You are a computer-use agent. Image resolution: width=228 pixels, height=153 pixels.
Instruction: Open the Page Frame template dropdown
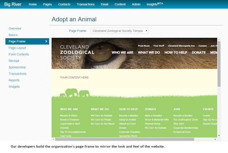(x=119, y=31)
